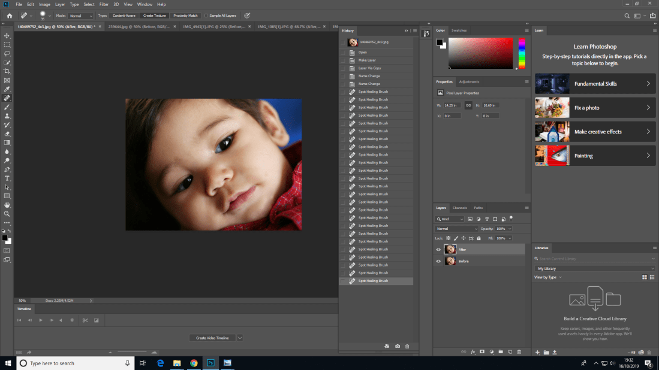Screen dimensions: 659x370
Task: Open the Filter menu
Action: pyautogui.click(x=104, y=4)
